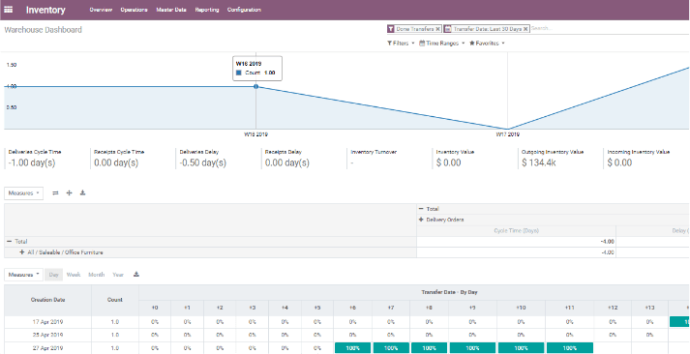Open pivot Measures dropdown
690x354 pixels.
tap(24, 193)
